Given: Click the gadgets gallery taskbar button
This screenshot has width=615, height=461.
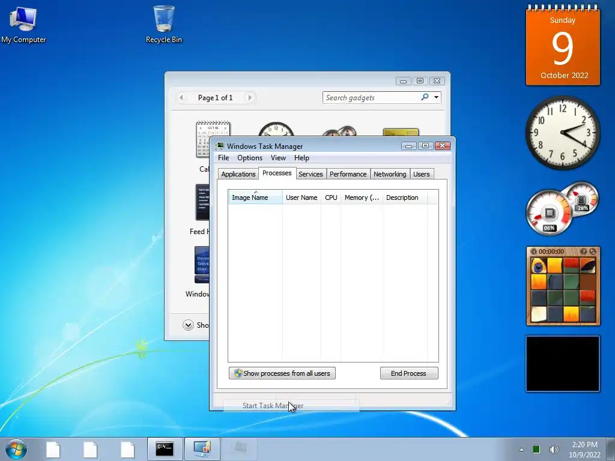Looking at the screenshot, I should point(202,449).
